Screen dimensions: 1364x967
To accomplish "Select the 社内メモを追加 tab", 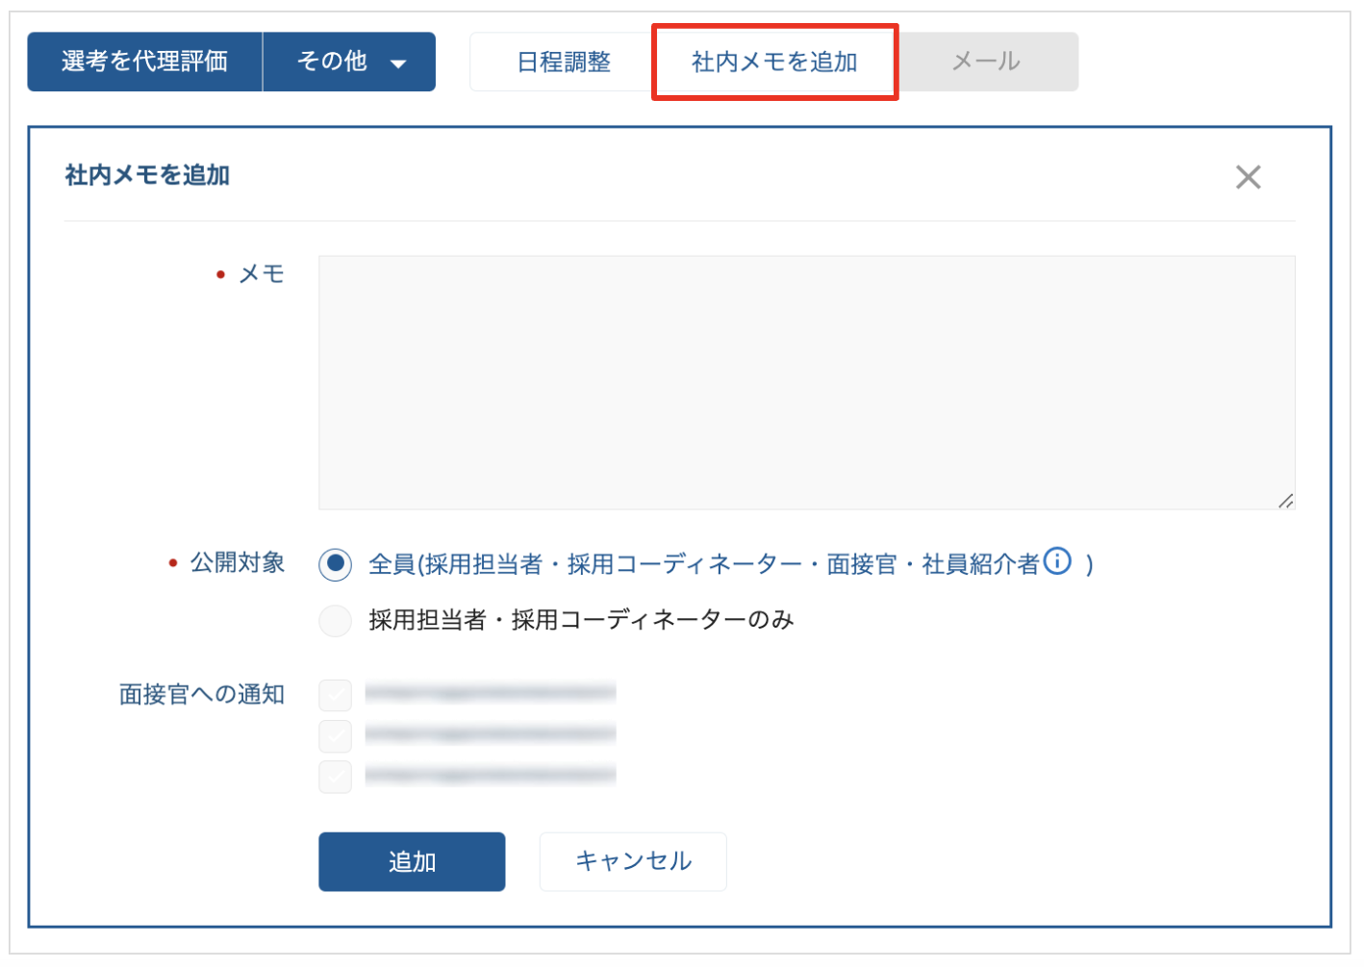I will coord(774,62).
